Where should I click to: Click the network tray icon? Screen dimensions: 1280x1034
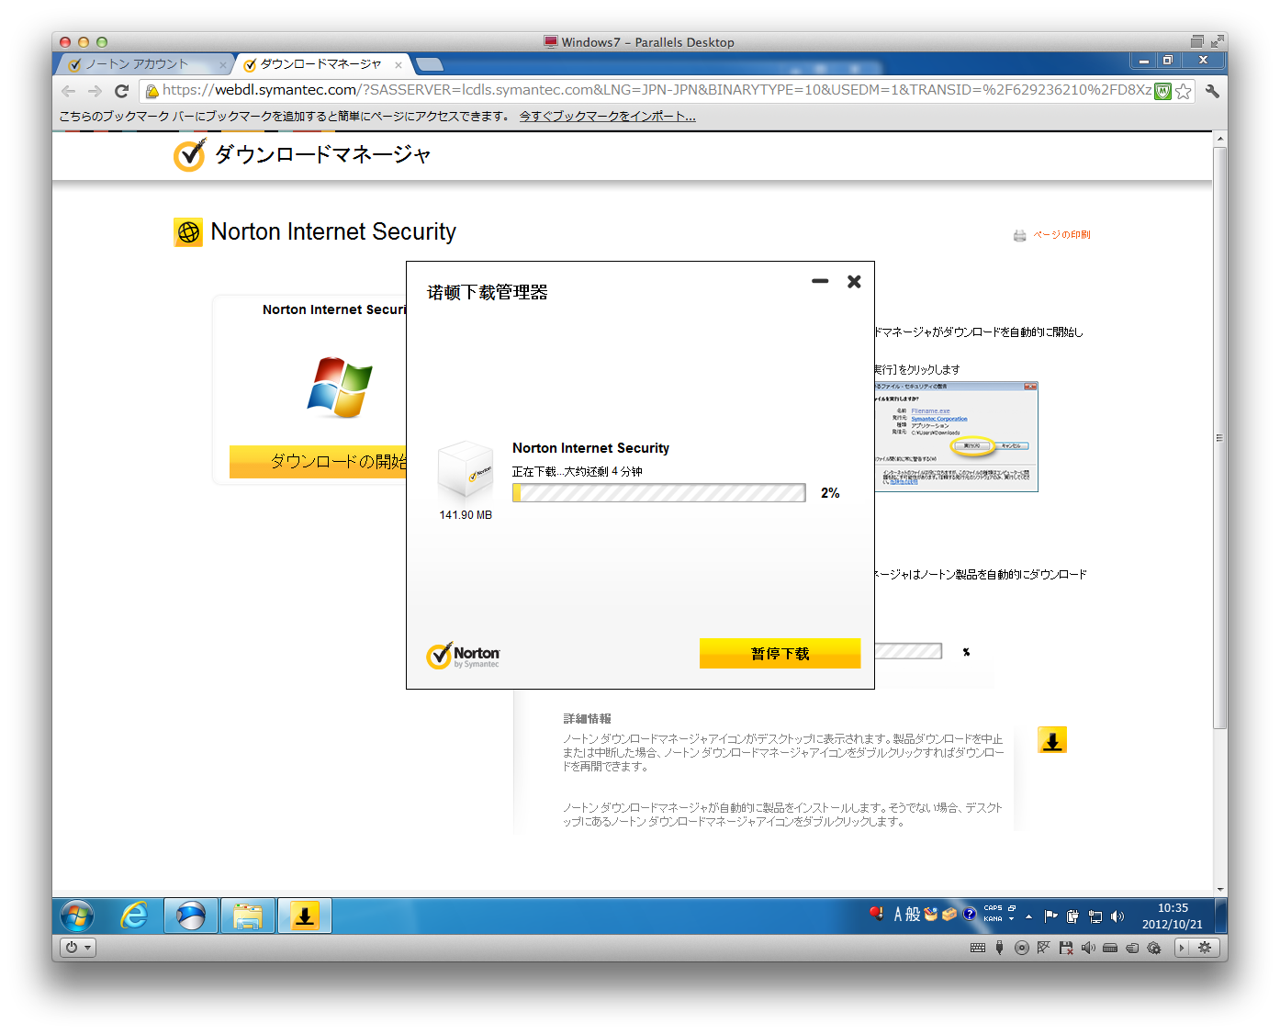pos(1095,916)
